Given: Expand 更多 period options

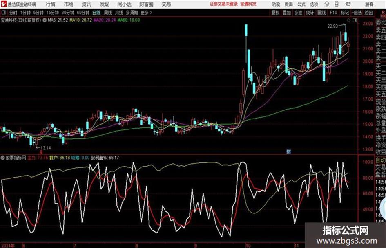Looking at the screenshot, I should pyautogui.click(x=146, y=13).
